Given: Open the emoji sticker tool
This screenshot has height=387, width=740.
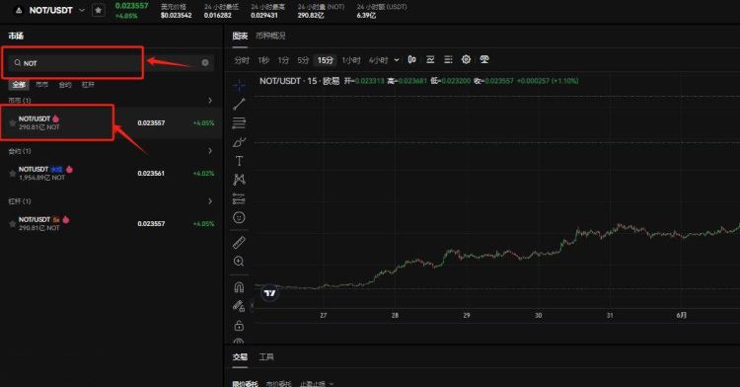Looking at the screenshot, I should coord(239,217).
